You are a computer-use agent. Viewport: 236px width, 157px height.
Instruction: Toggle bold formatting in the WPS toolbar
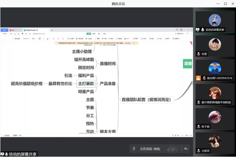pos(40,39)
